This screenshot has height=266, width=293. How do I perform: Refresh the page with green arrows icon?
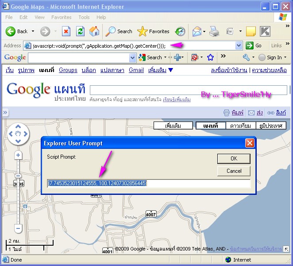(x=80, y=31)
